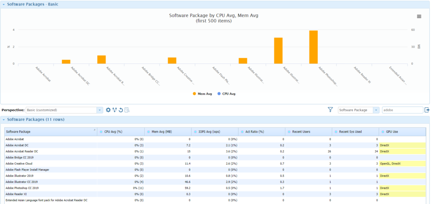The height and width of the screenshot is (204, 431).
Task: Select the Adobe Acrobat Reader DC row name
Action: pos(22,151)
